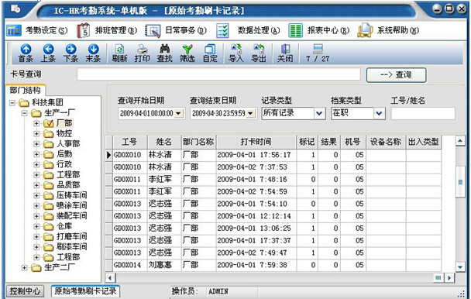Click horizontal scrollbar left arrow

(x=110, y=278)
